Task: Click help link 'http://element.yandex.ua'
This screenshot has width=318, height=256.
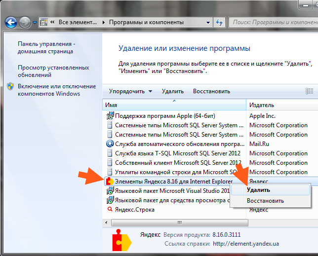Action: [246, 244]
